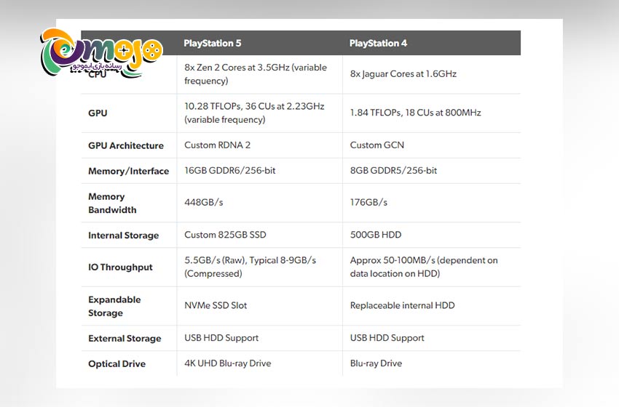Click the 500GB HDD cell

tap(376, 235)
